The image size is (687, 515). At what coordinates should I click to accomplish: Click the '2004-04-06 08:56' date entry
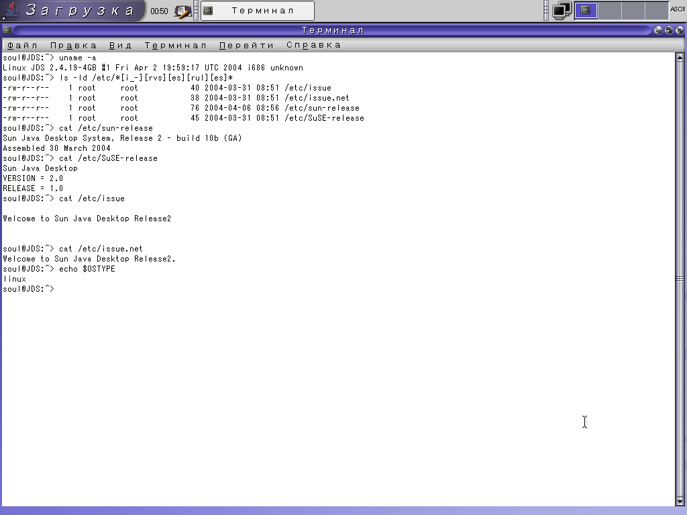pyautogui.click(x=242, y=108)
